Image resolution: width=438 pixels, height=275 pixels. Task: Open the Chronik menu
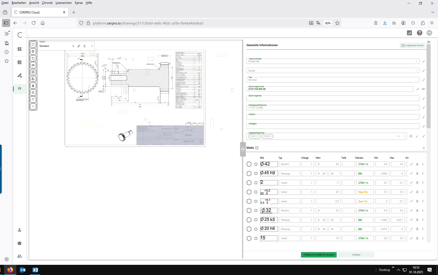[47, 3]
